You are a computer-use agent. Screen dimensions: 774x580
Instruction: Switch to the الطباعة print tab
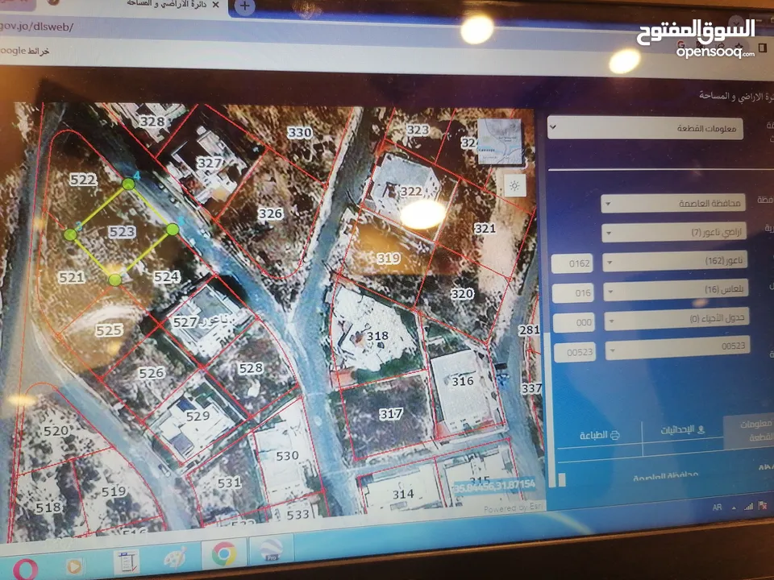(x=599, y=436)
